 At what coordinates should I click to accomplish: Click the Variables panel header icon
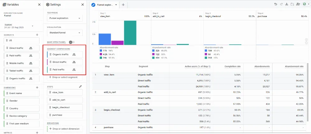click(x=4, y=5)
